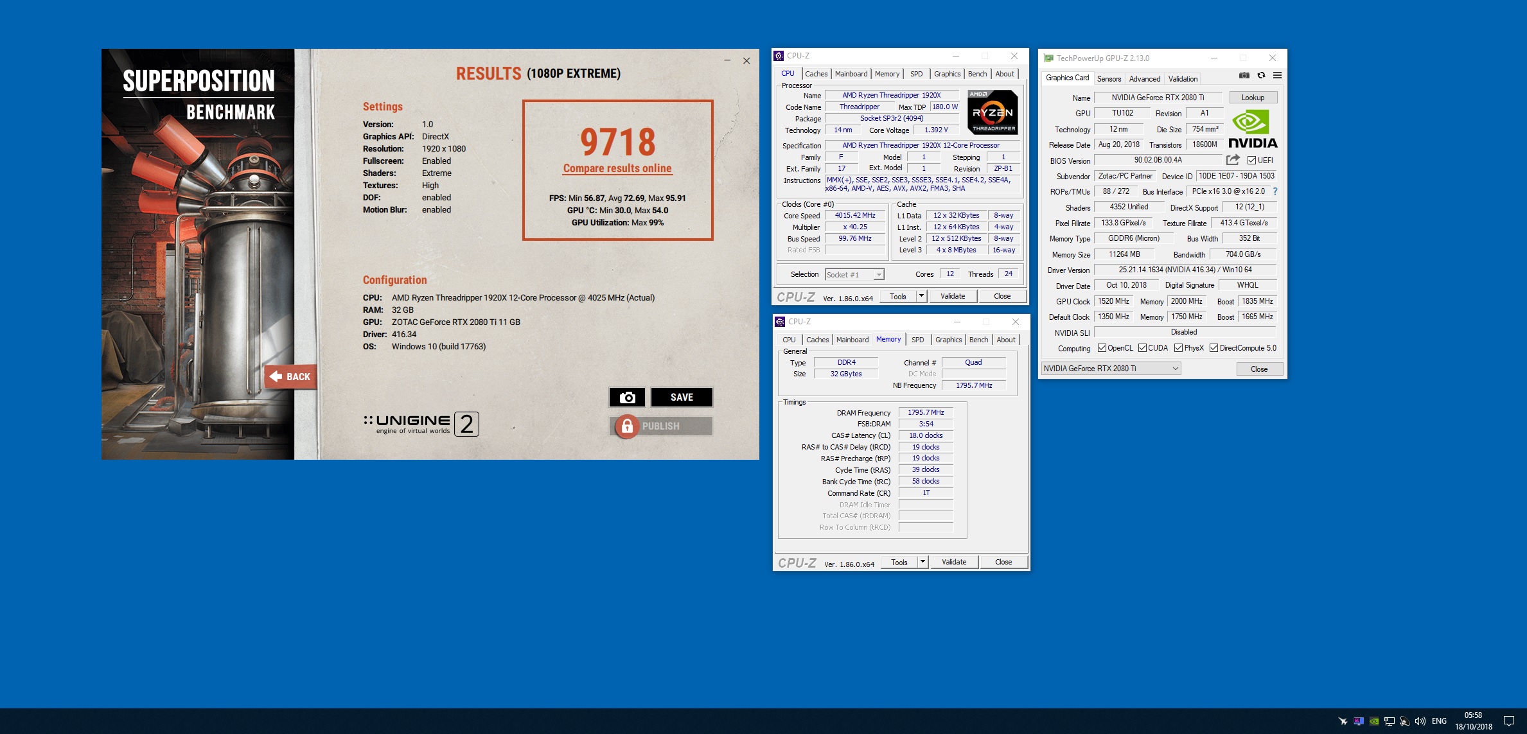Click the locked PUBLISH button

pos(660,426)
